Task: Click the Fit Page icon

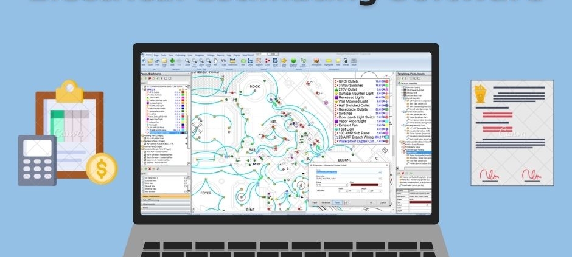Action: pos(195,61)
